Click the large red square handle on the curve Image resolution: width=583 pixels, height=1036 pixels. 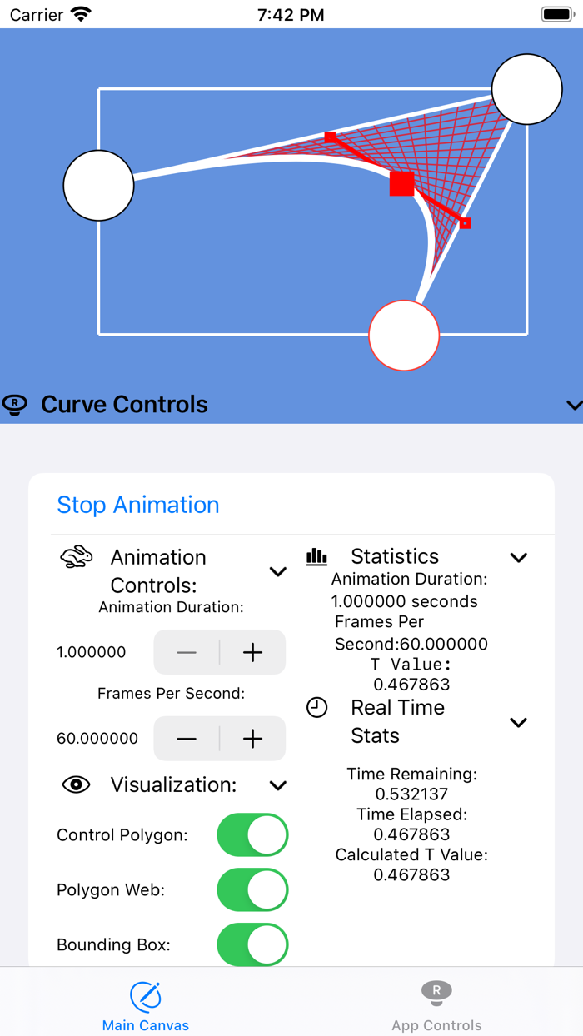coord(401,183)
